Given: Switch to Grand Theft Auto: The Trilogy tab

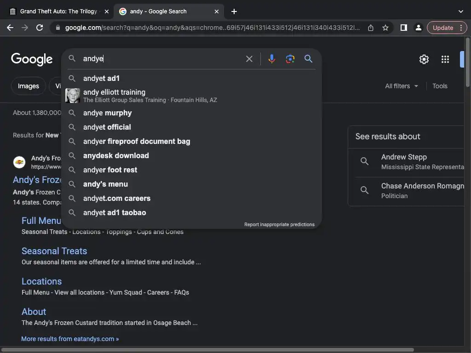Looking at the screenshot, I should (58, 11).
